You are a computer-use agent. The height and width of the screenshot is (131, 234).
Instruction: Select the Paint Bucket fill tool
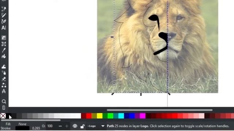tap(4, 56)
